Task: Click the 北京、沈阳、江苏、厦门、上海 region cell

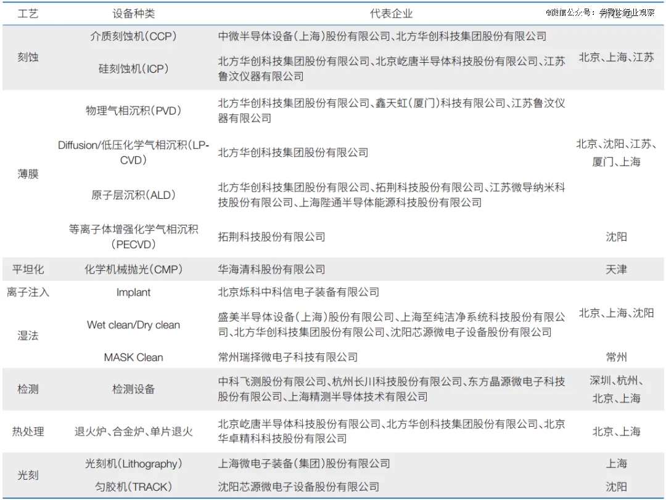Action: 616,153
